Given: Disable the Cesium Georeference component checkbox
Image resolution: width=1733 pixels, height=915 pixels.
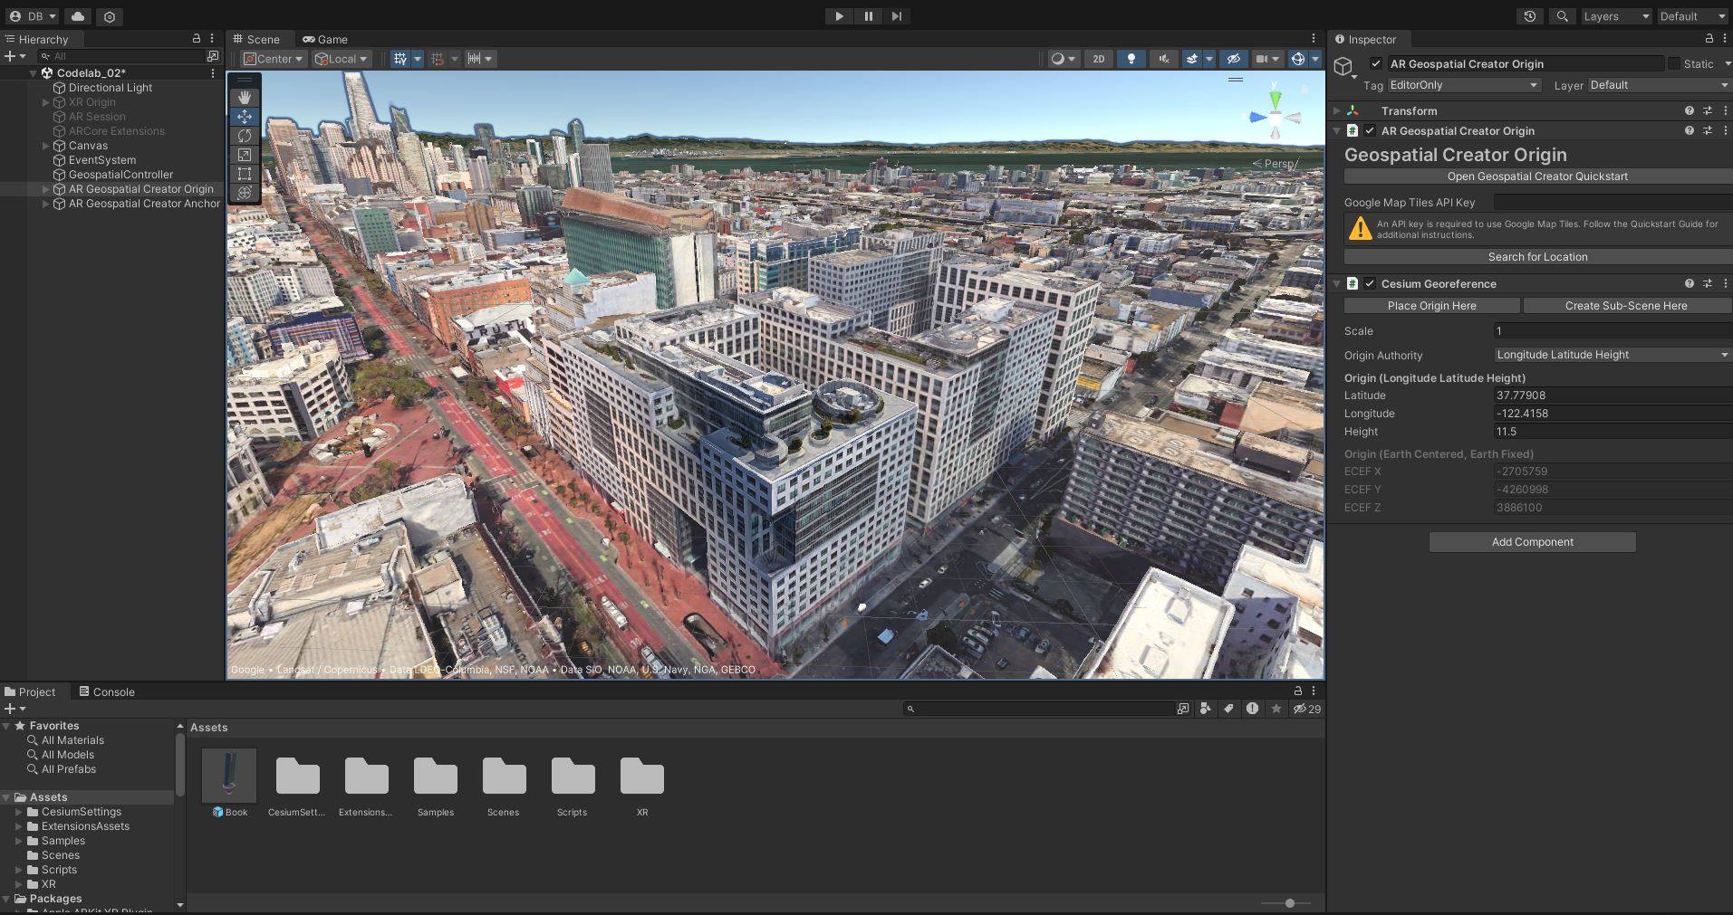Looking at the screenshot, I should click(x=1370, y=284).
